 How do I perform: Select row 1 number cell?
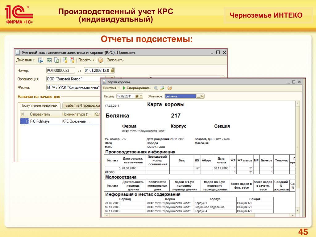pos(24,121)
